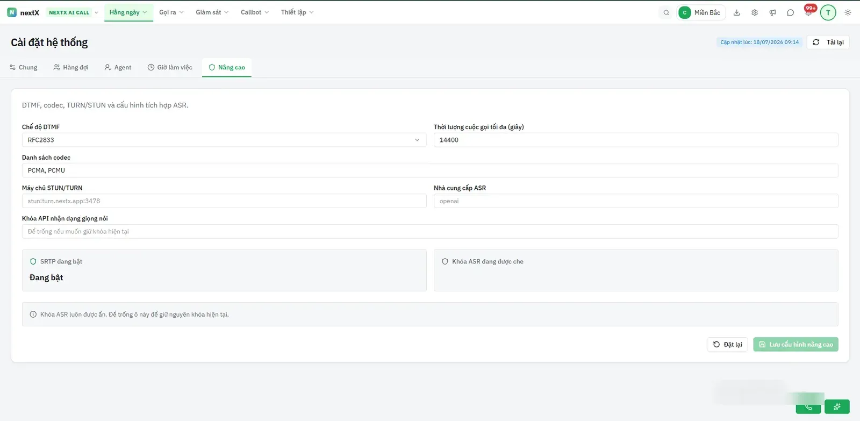The width and height of the screenshot is (860, 421).
Task: Focus the Máy chủ STUN/TURN input
Action: (224, 201)
